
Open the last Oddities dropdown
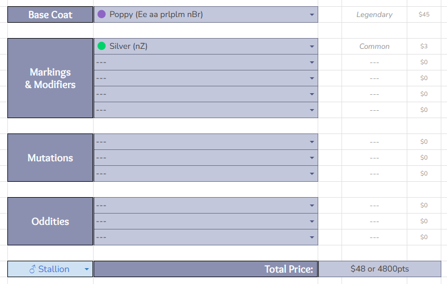point(312,237)
